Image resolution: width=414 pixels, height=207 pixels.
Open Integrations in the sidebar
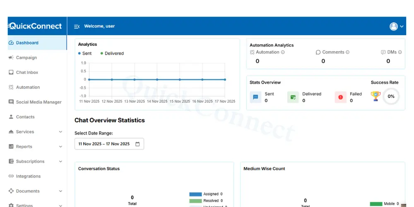37,176
